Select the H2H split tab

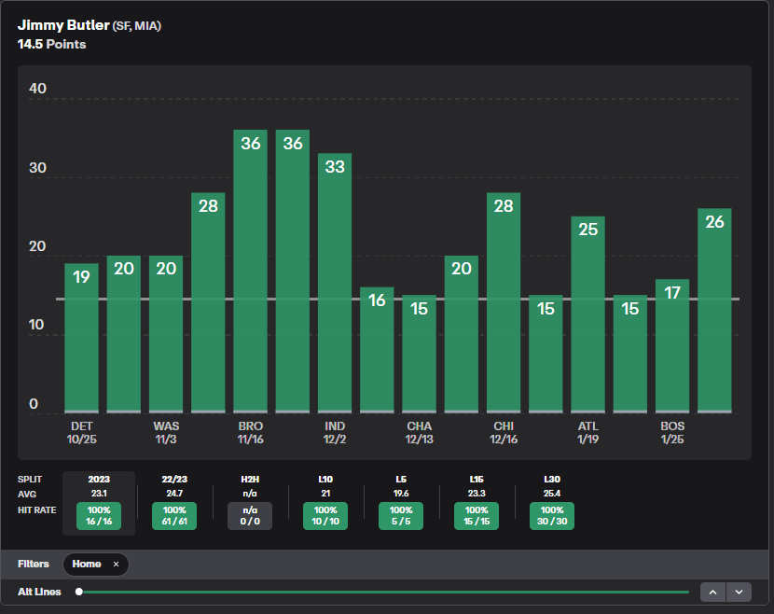[250, 503]
